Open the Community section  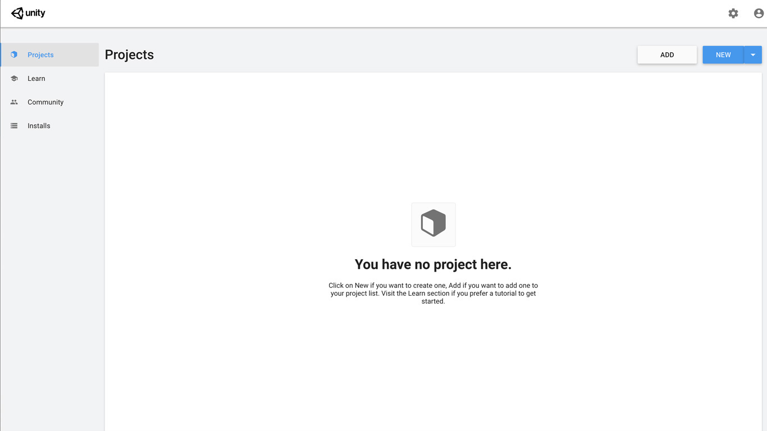point(49,102)
